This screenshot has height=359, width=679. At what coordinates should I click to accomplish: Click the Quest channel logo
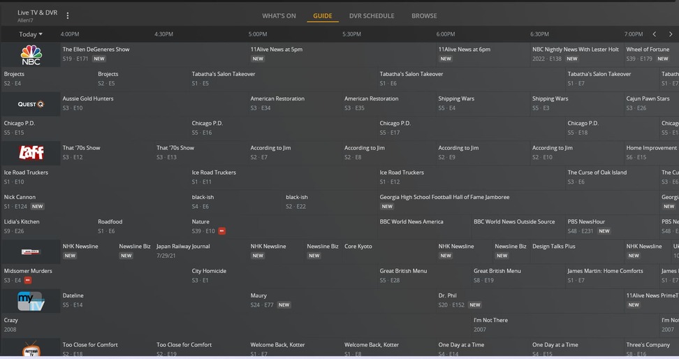point(31,104)
